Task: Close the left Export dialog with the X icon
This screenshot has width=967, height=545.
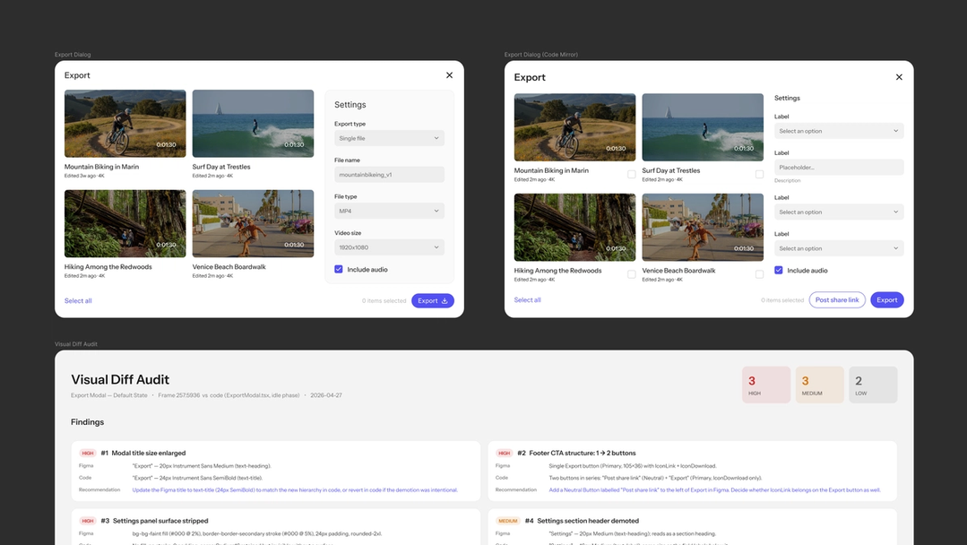Action: (449, 74)
